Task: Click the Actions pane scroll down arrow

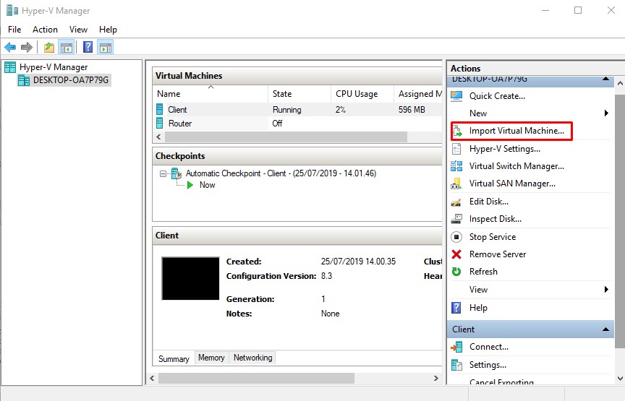Action: coord(620,379)
